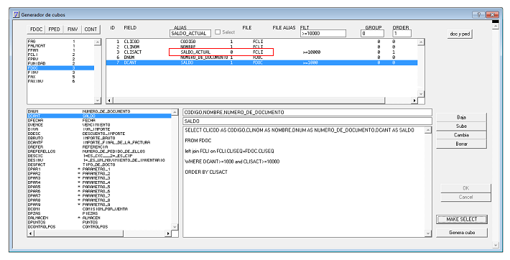The image size is (510, 260).
Task: Click the Genera cubo button
Action: point(462,233)
